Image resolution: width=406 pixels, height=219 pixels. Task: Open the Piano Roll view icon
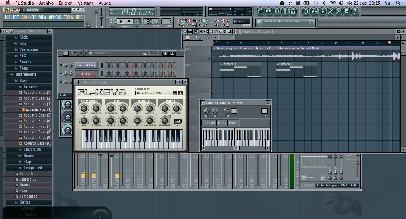click(x=277, y=11)
